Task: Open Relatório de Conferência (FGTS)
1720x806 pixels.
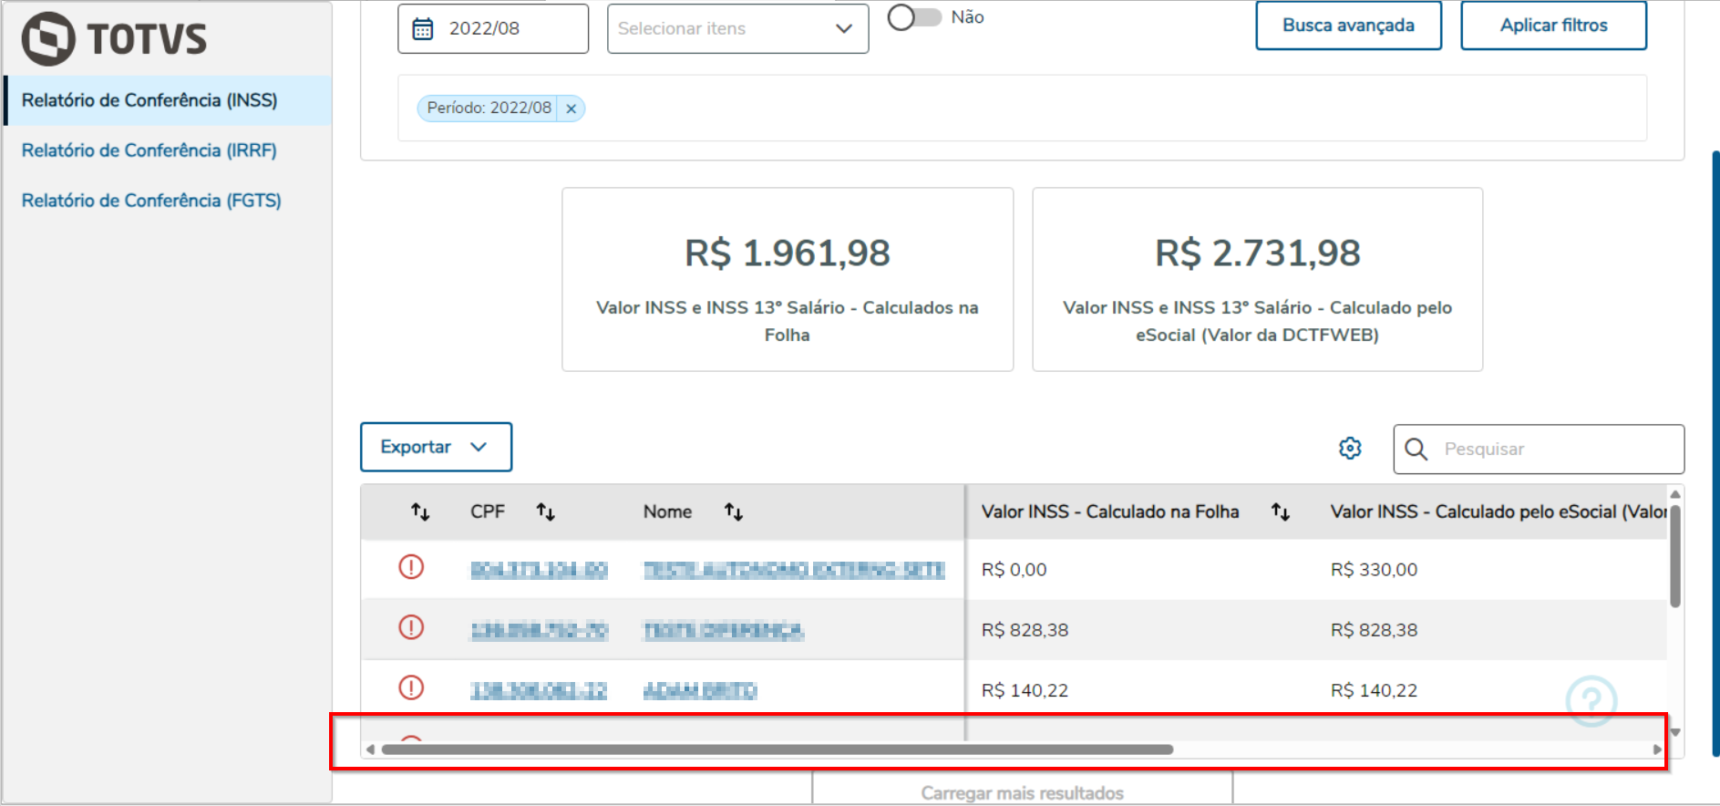Action: (151, 201)
